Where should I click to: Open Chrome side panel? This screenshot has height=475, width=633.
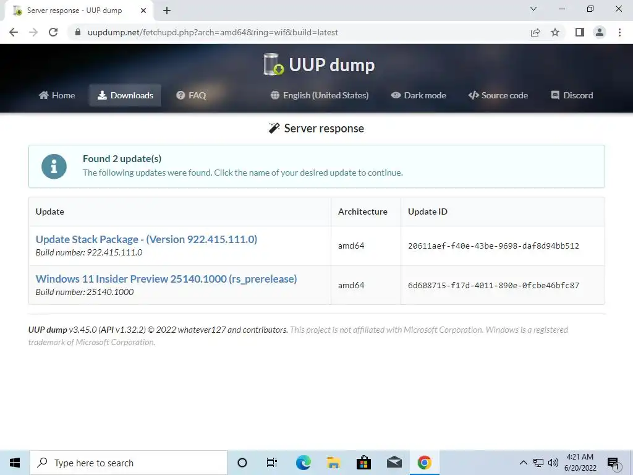coord(580,32)
